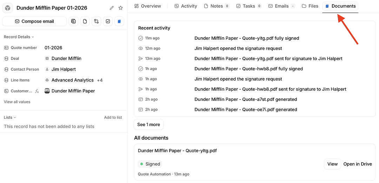Open the Advanced Analytics line item
This screenshot has width=379, height=183.
click(x=73, y=80)
